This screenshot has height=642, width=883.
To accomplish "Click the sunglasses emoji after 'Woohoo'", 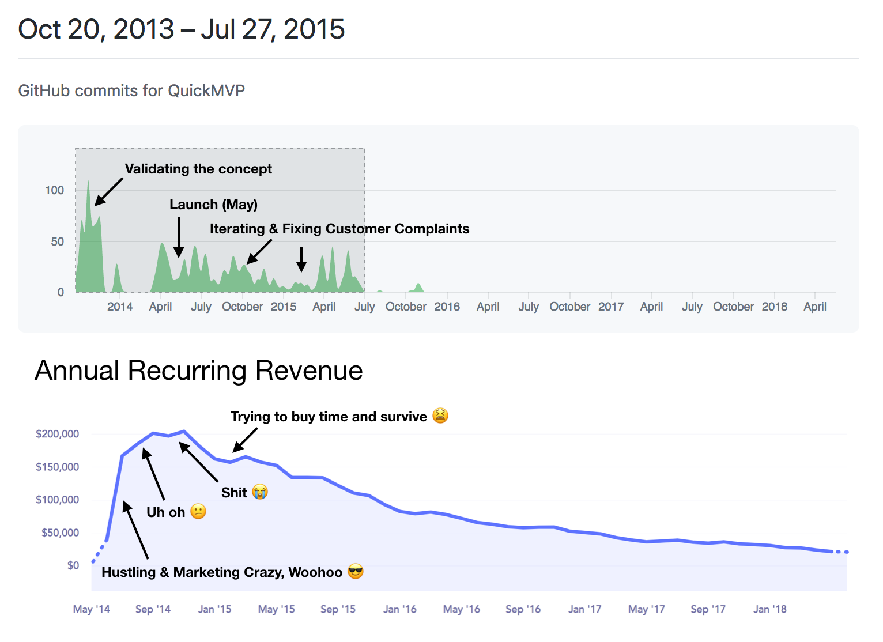I will (x=356, y=571).
